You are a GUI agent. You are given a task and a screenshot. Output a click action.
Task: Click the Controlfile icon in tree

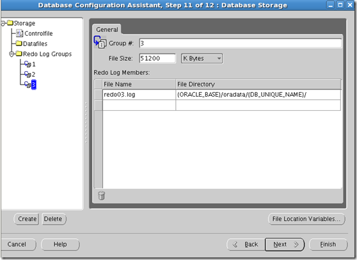pos(20,33)
